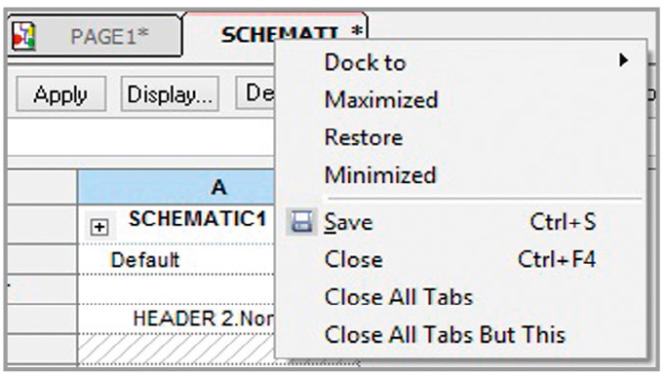Expand the SCHEMATIC1 row plus box

[x=99, y=228]
